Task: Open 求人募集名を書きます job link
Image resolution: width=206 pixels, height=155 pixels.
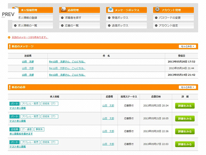Action: pyautogui.click(x=21, y=134)
